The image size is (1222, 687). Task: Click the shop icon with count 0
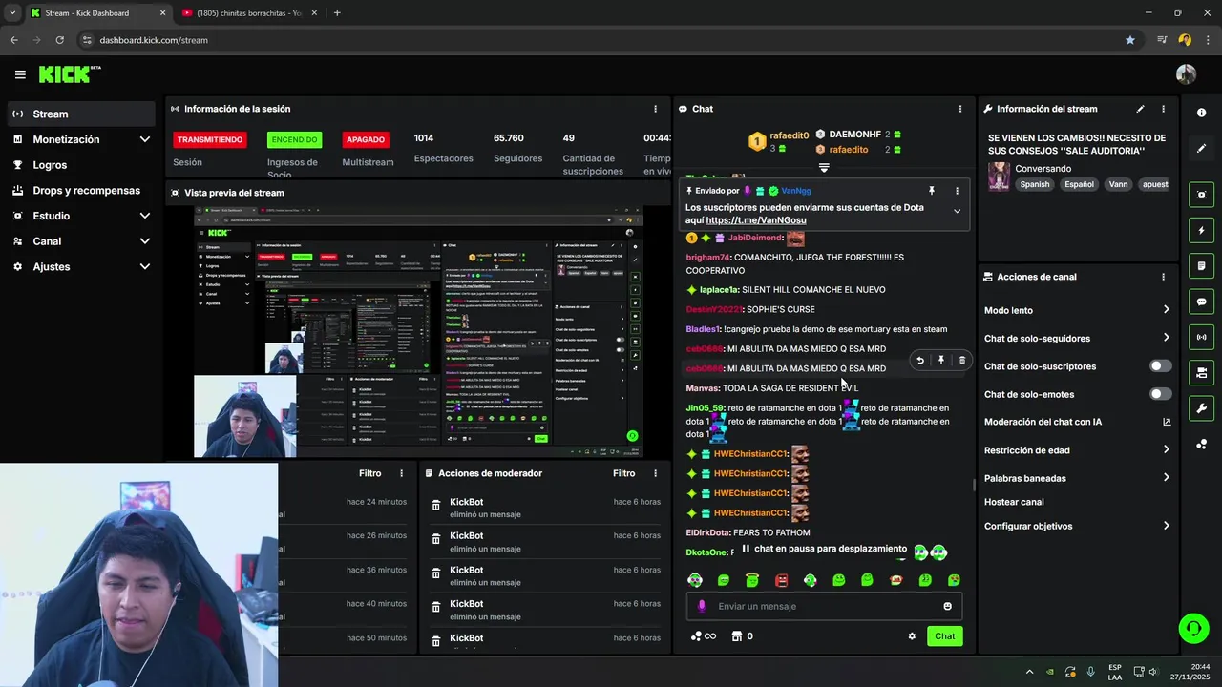(x=742, y=636)
